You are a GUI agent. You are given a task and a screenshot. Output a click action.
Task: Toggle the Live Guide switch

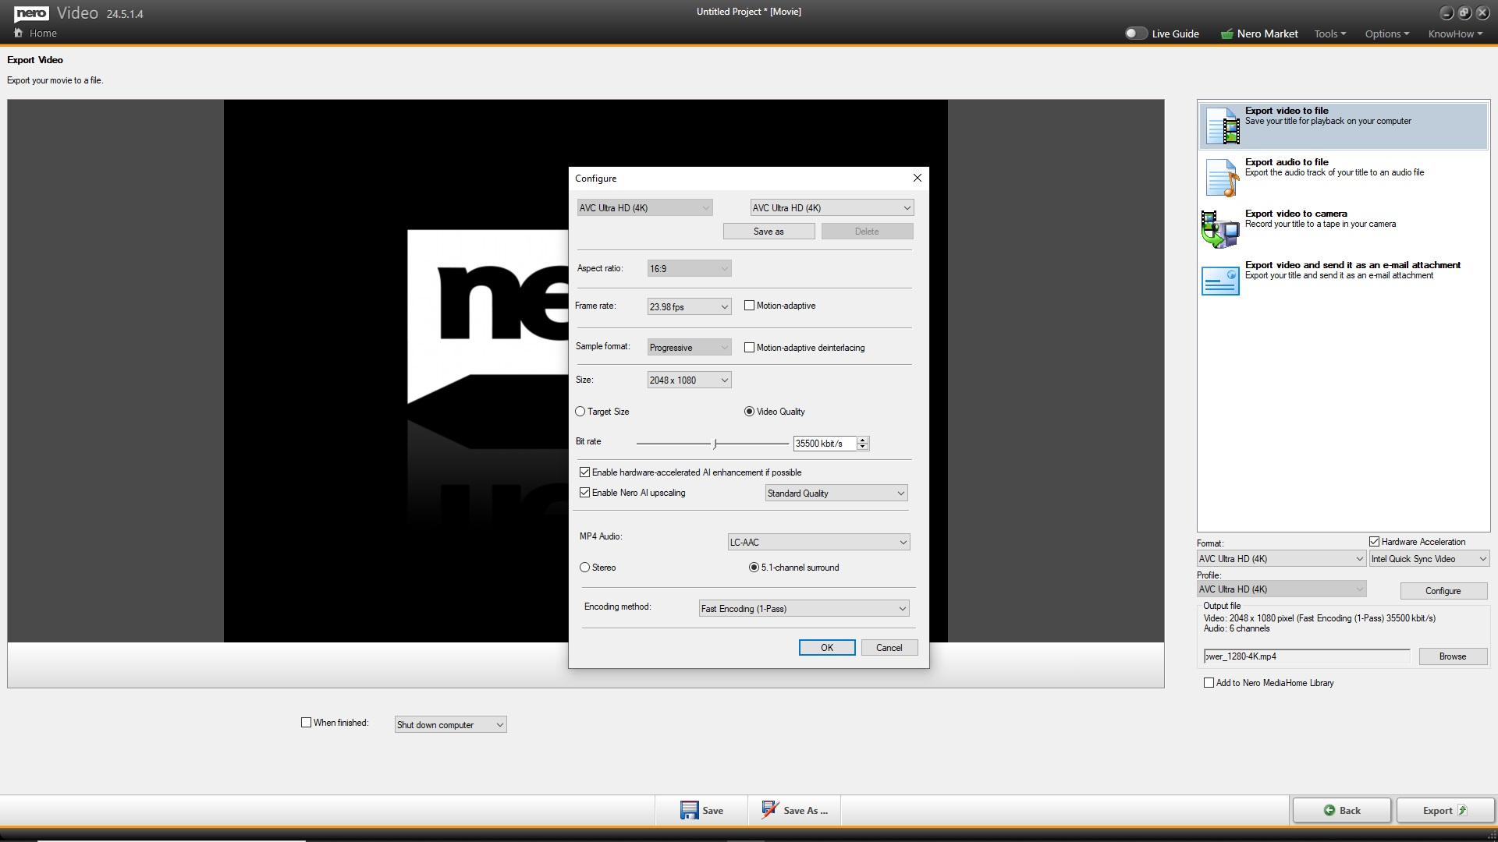pos(1135,34)
